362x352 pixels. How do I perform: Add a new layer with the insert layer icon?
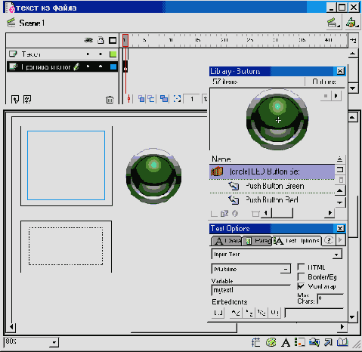tap(15, 99)
